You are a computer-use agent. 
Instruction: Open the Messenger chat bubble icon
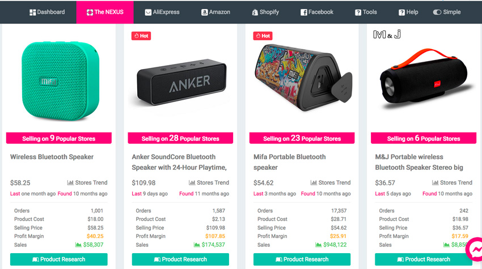[x=473, y=249]
